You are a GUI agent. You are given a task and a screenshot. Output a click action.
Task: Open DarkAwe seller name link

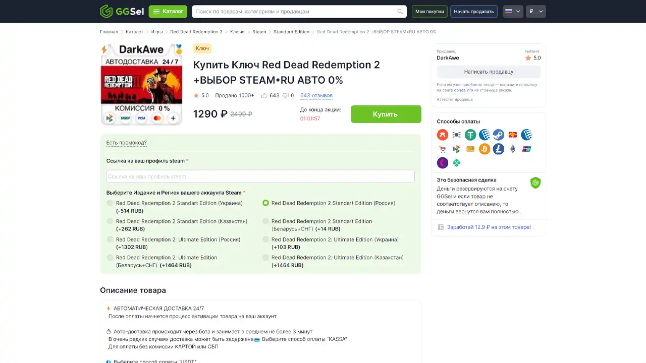[x=448, y=58]
